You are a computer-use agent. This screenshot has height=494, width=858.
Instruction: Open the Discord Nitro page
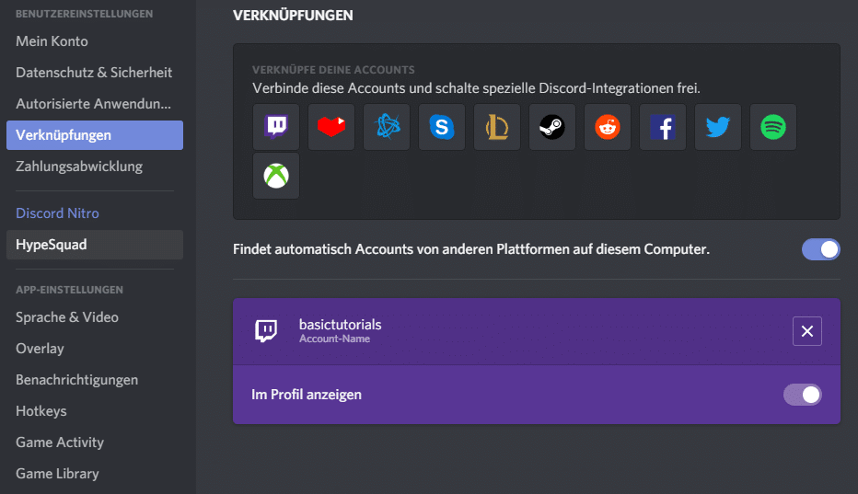tap(57, 213)
